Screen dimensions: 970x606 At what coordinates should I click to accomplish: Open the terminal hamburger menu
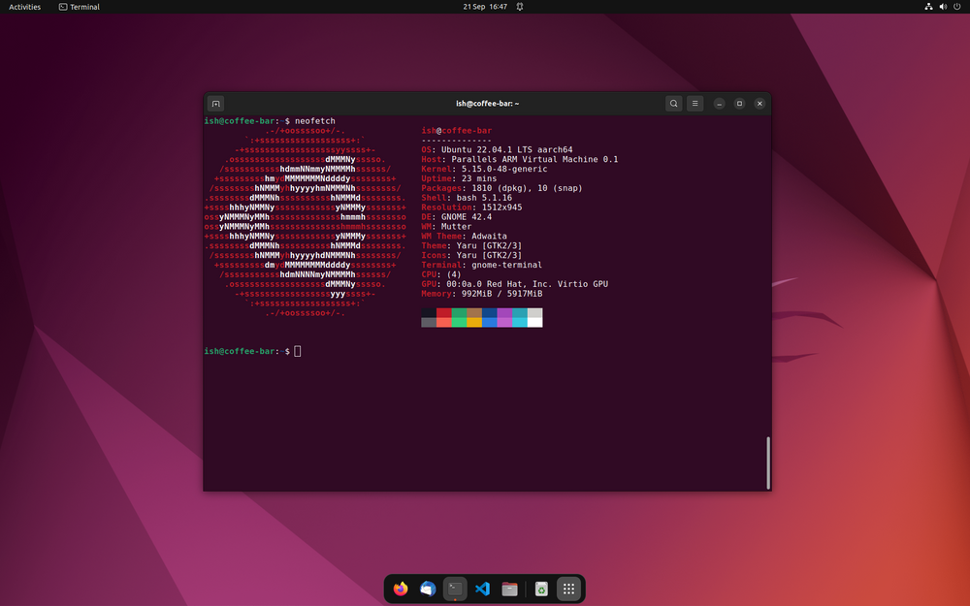695,103
